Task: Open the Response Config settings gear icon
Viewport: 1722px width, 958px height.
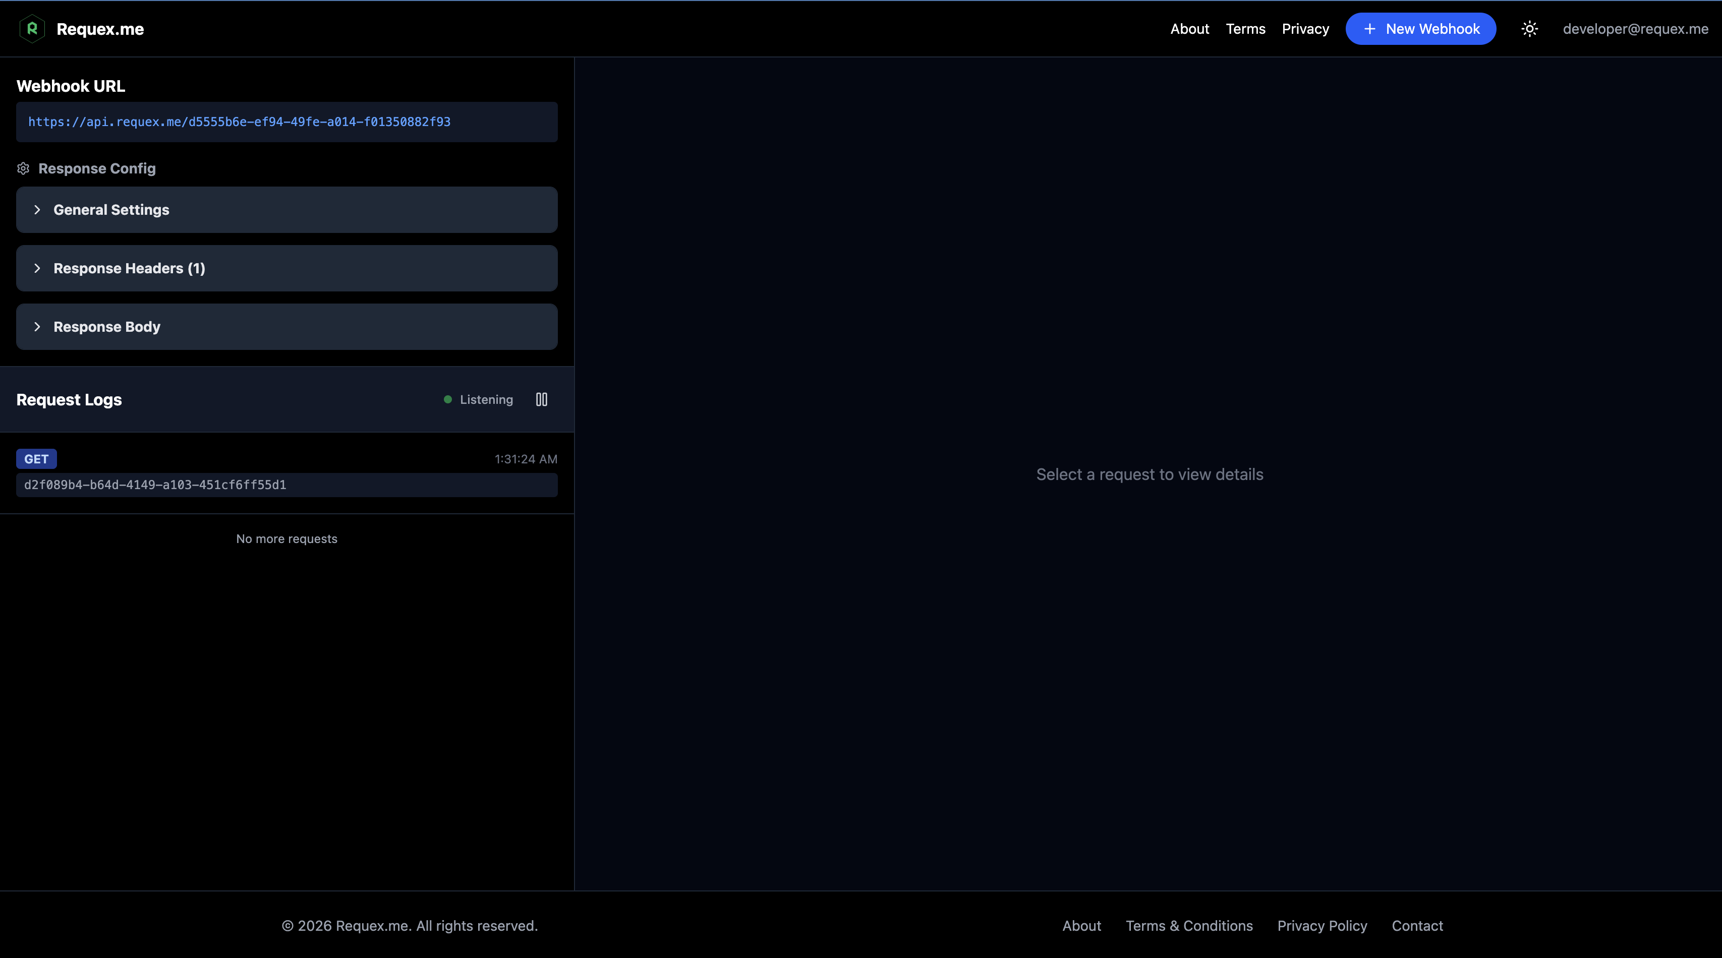Action: pyautogui.click(x=23, y=168)
